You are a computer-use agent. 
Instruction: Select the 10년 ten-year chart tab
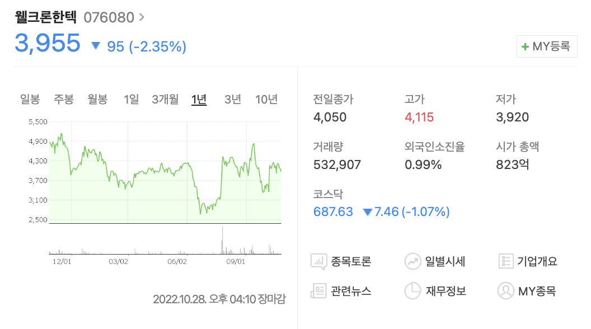[x=267, y=99]
